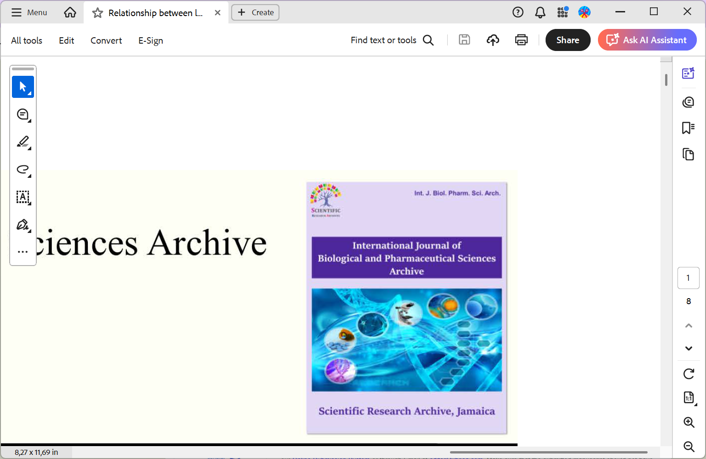Switch to the 'Relationship between l...' tab
Screen dimensions: 706x459
pyautogui.click(x=155, y=13)
